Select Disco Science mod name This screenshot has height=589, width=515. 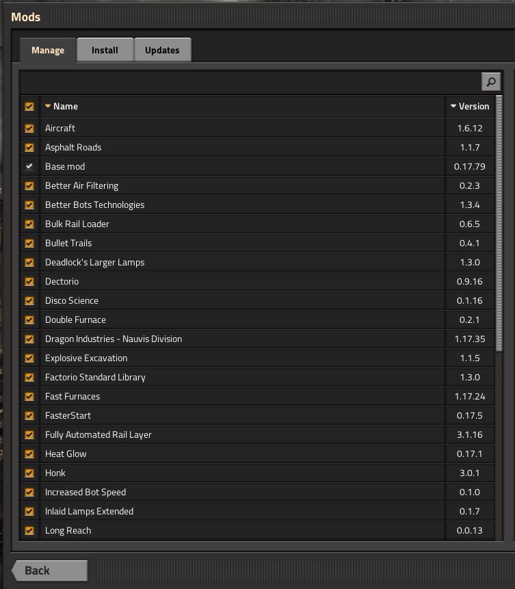pyautogui.click(x=72, y=300)
